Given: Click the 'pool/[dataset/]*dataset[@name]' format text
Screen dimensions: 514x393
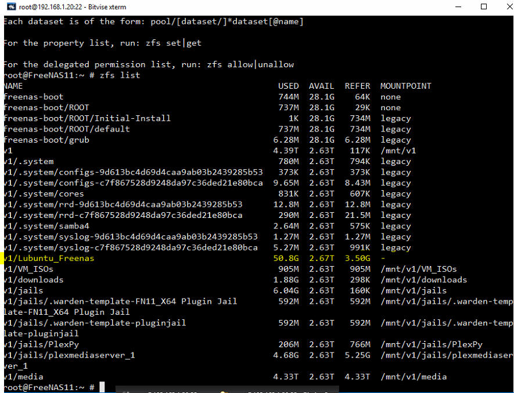Looking at the screenshot, I should pos(227,21).
